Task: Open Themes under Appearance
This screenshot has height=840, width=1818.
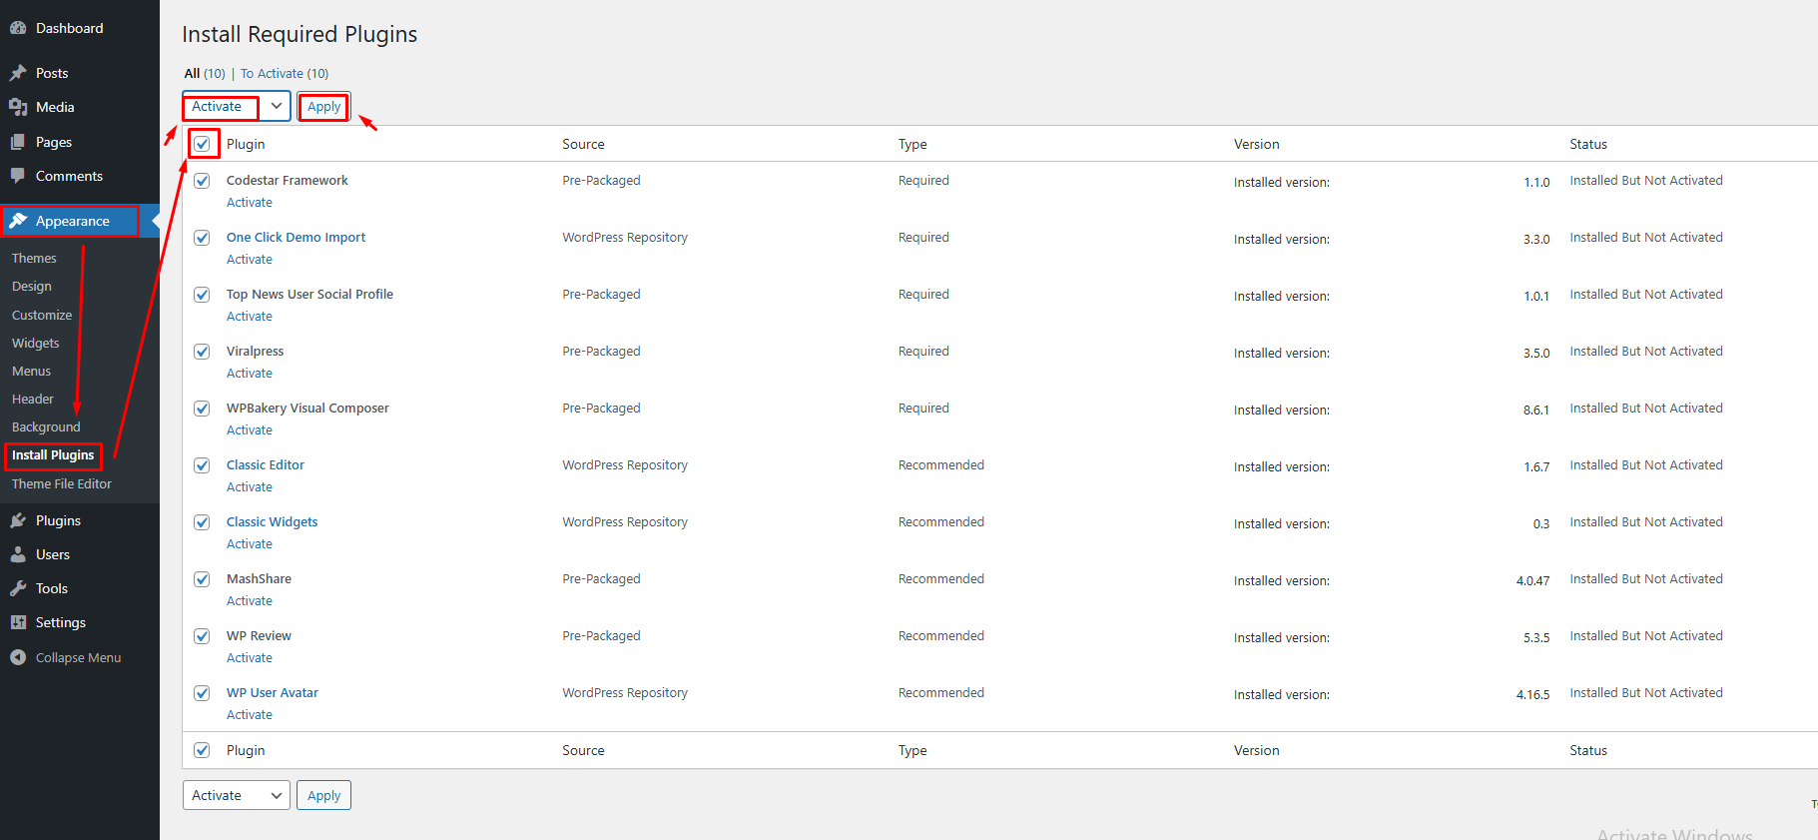Action: click(34, 258)
